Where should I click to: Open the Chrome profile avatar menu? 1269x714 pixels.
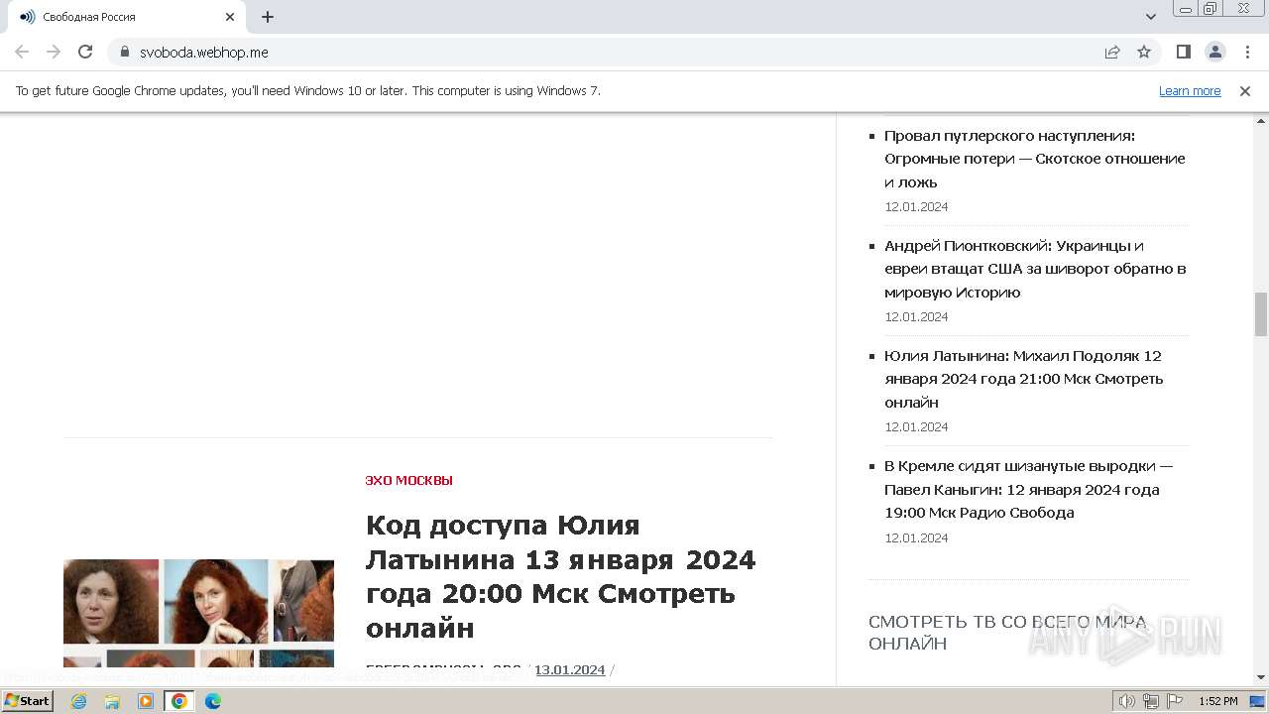pos(1215,52)
